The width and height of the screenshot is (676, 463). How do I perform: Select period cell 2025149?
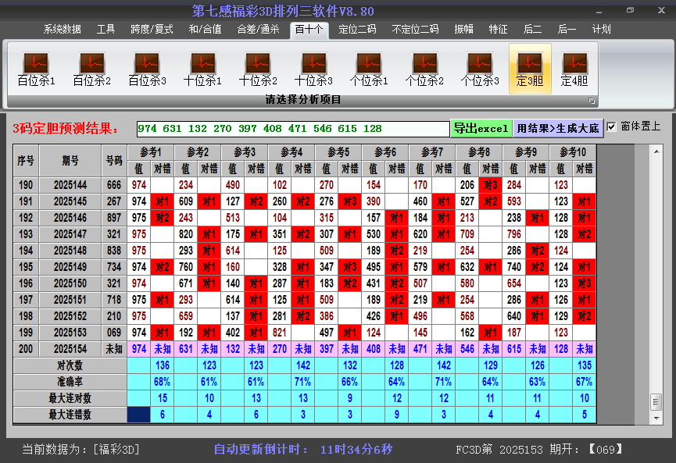pyautogui.click(x=70, y=267)
